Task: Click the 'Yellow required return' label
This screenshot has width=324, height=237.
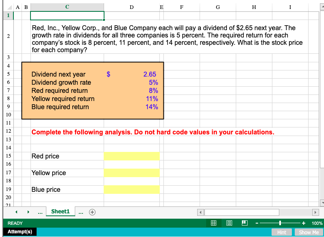Action: [63, 99]
